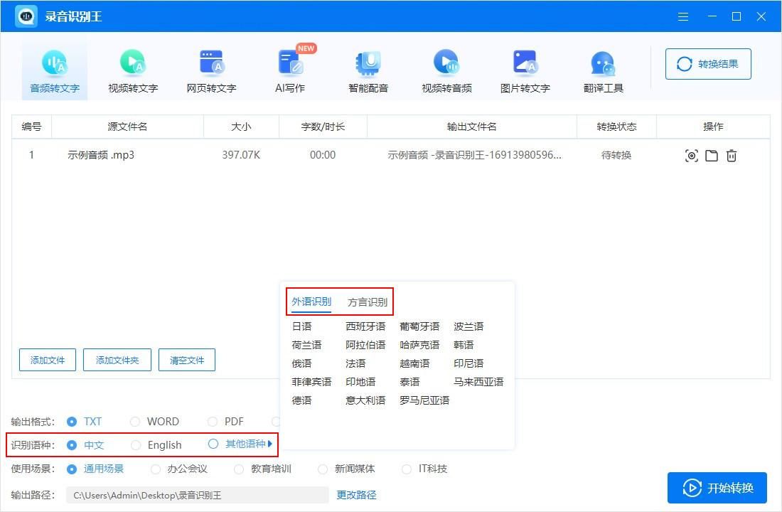The width and height of the screenshot is (782, 512).
Task: Choose 印地语 from language list
Action: click(x=360, y=382)
